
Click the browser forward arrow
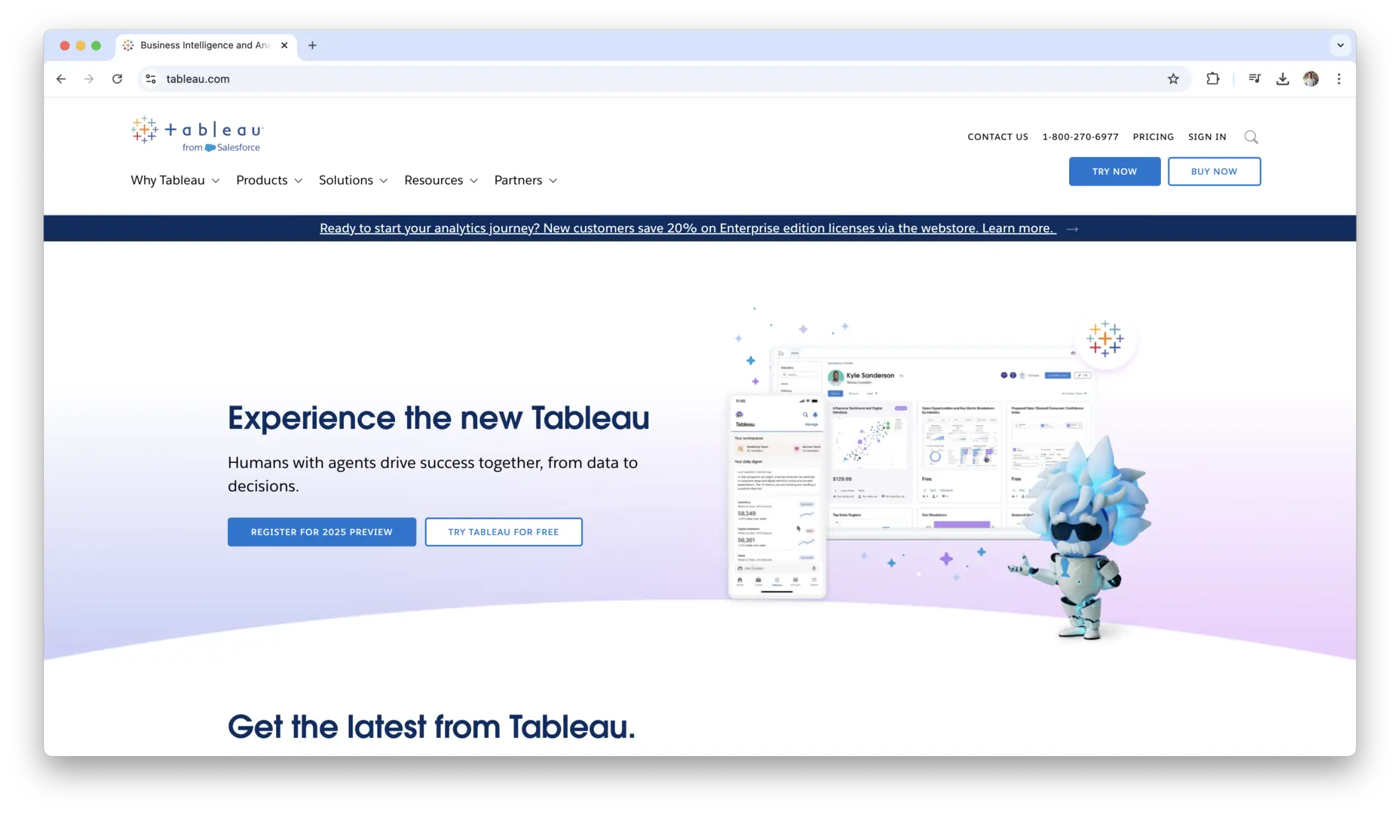[x=89, y=78]
